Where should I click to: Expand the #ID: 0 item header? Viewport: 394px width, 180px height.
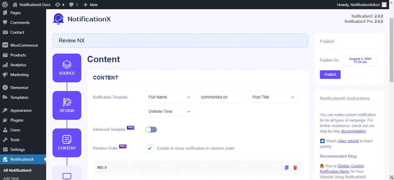[x=198, y=168]
